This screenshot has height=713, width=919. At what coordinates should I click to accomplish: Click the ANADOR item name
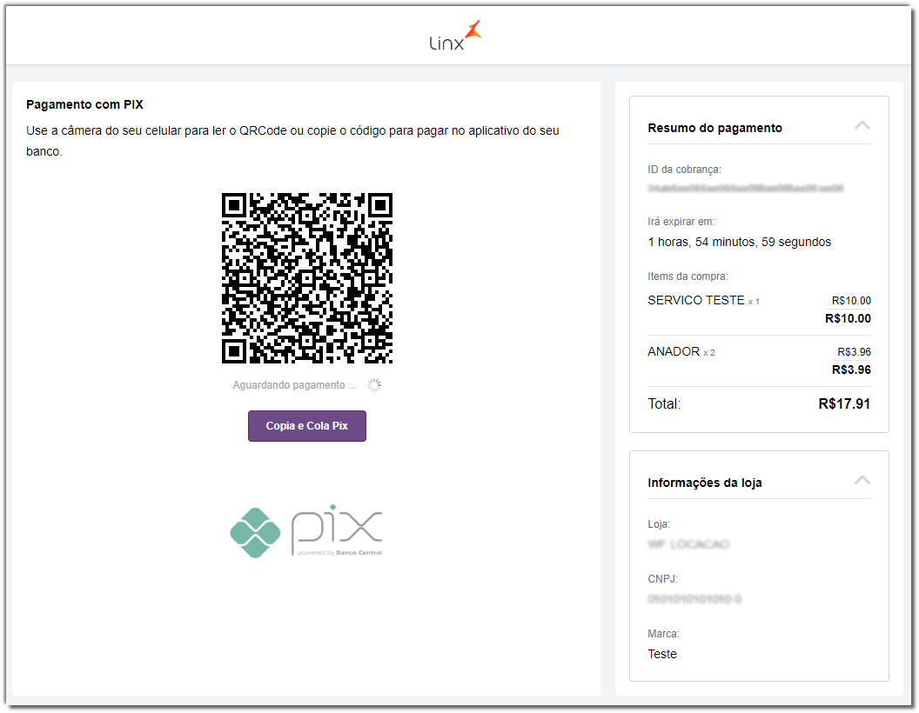[x=674, y=352]
